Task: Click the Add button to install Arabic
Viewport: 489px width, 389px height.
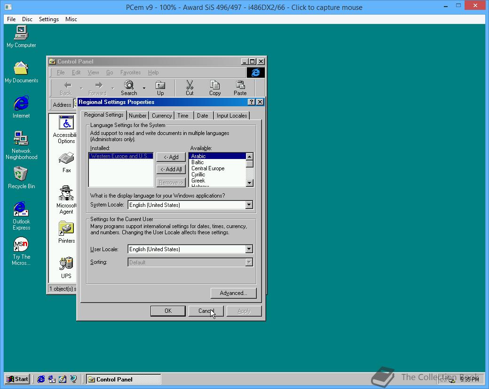Action: point(171,157)
